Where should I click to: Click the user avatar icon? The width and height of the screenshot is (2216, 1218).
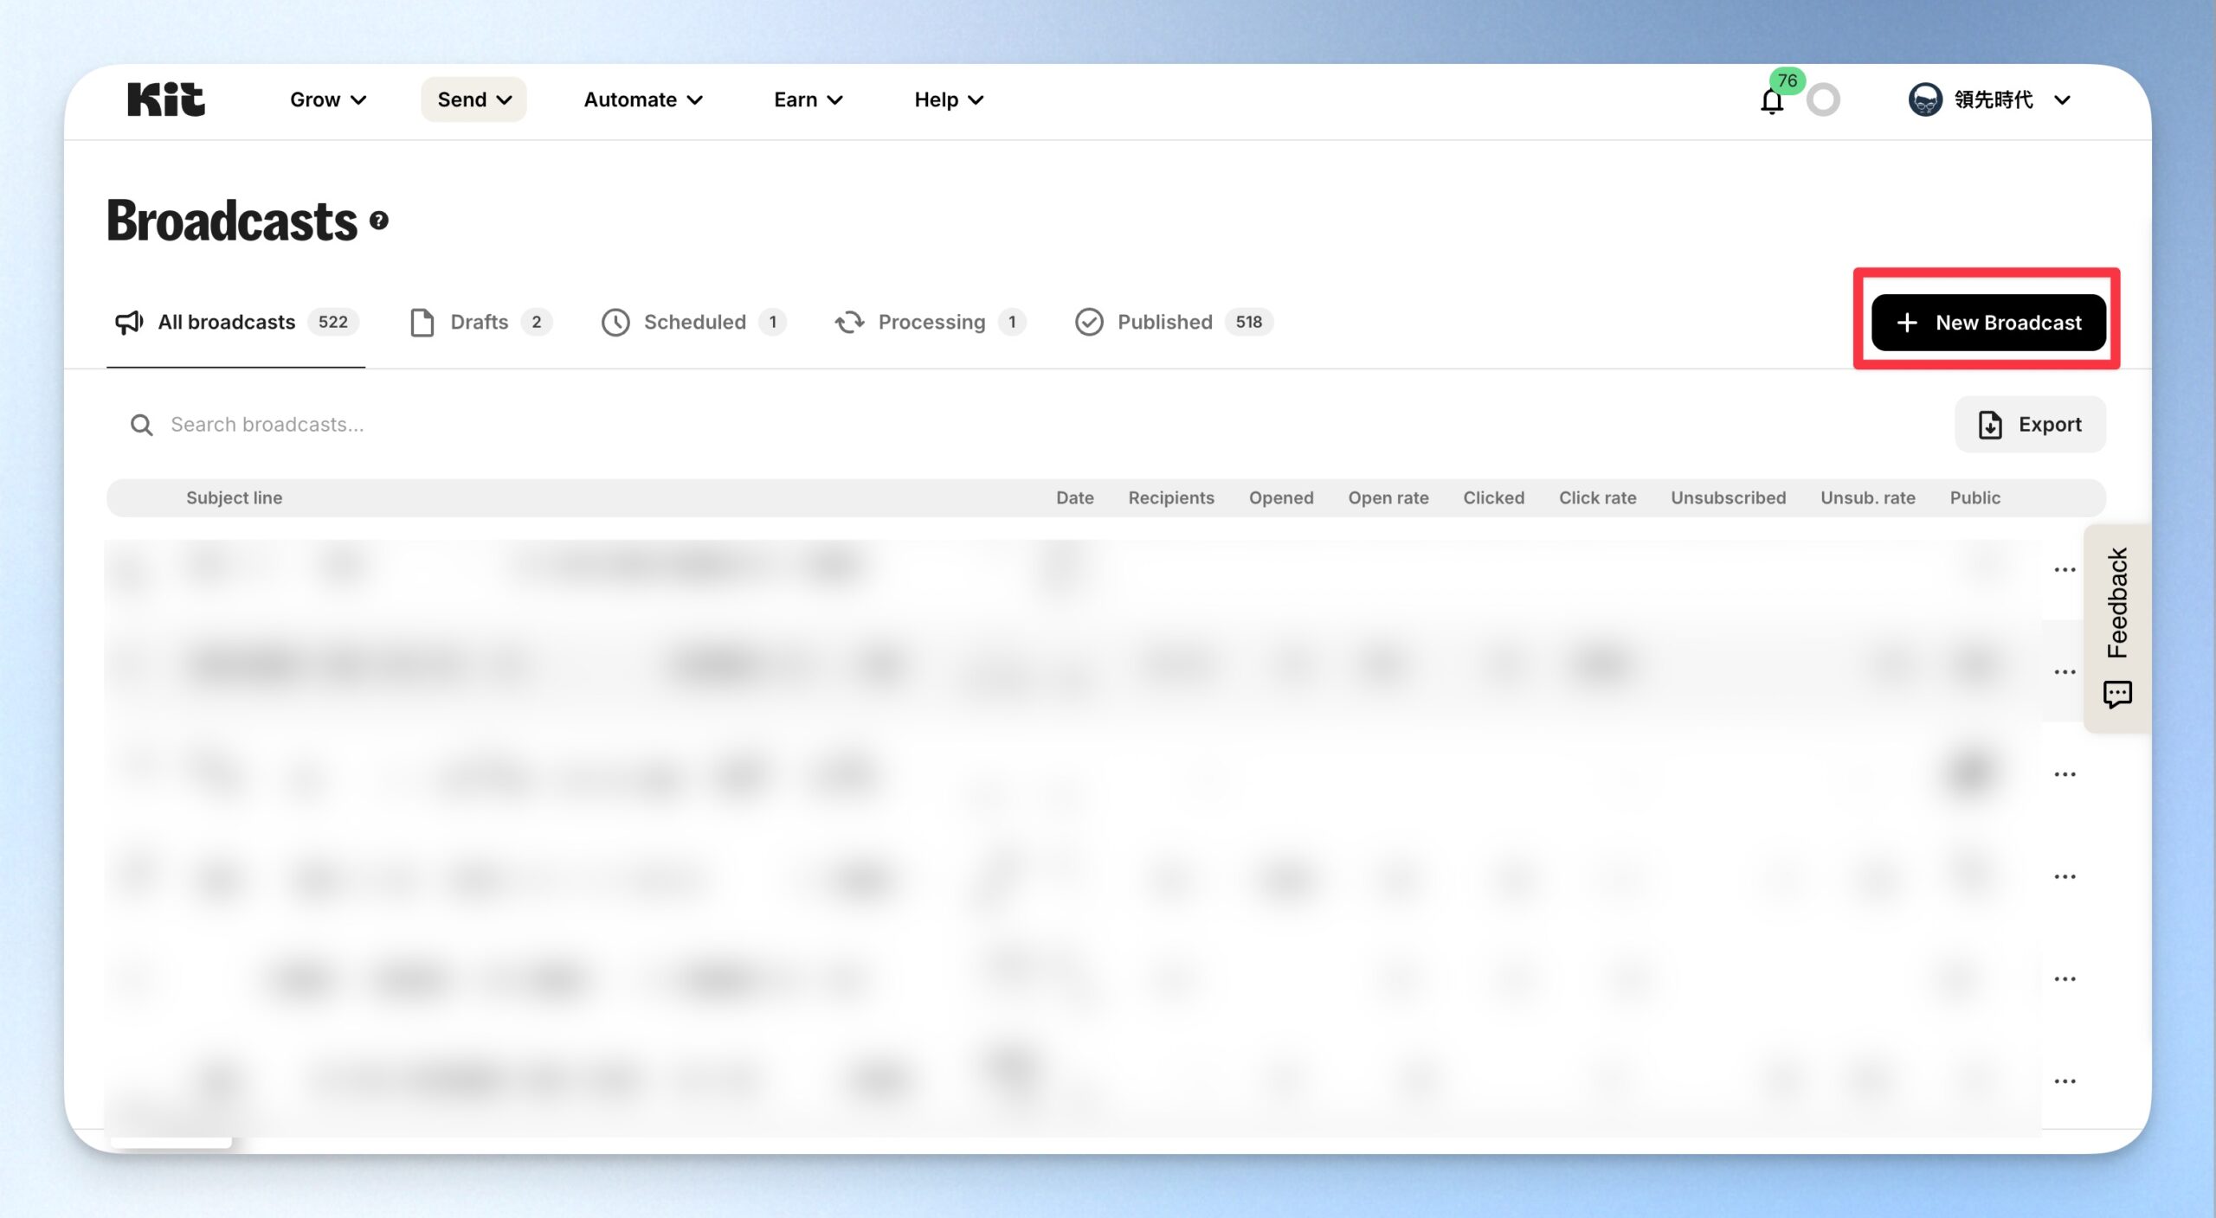coord(1925,99)
